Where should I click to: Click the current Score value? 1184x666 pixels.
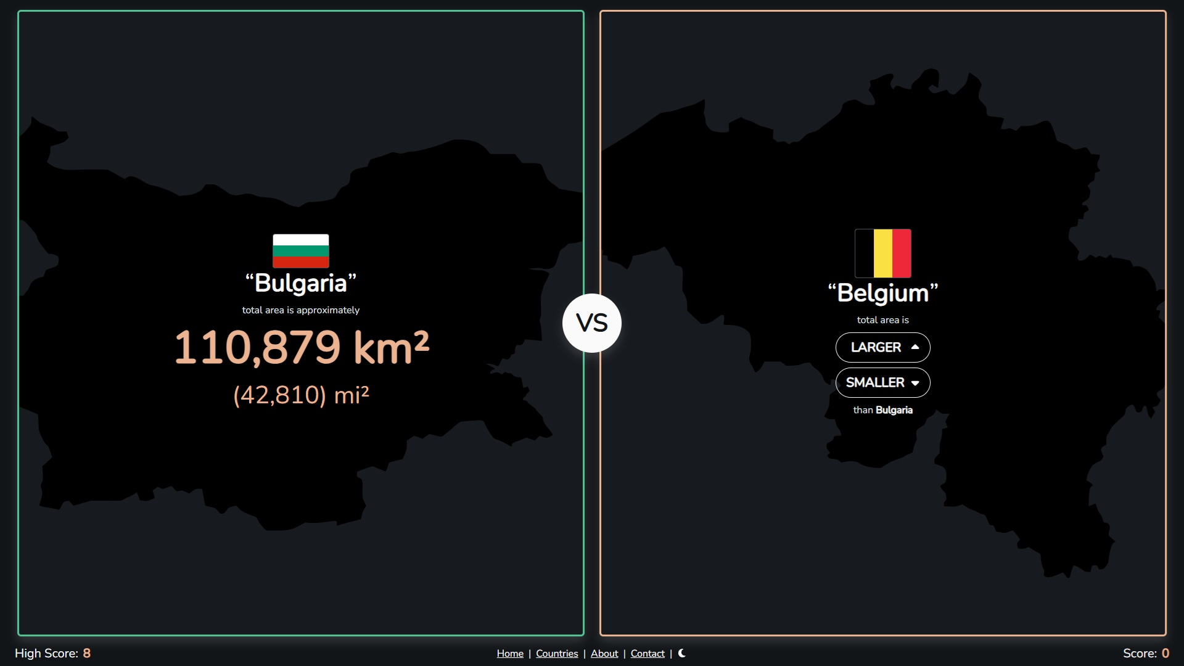(x=1165, y=653)
